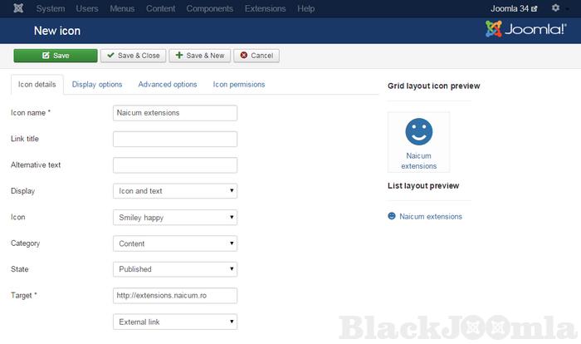Switch to Display options tab

(x=97, y=84)
